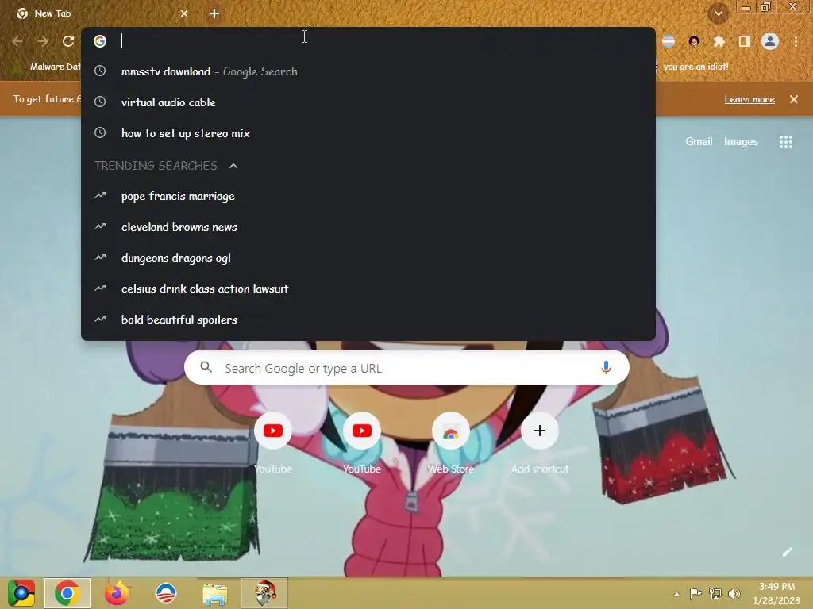Select 'pope francis marriage' trending search
This screenshot has height=609, width=813.
point(368,197)
